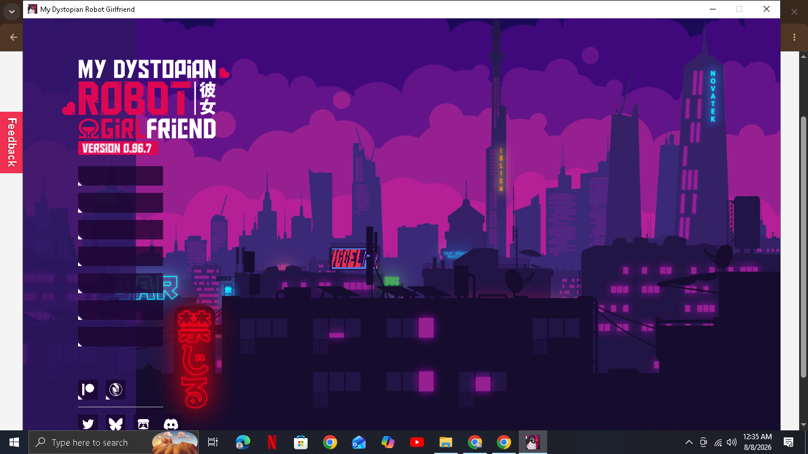Screen dimensions: 808x454
Task: Open the Windows Start menu
Action: coord(14,442)
